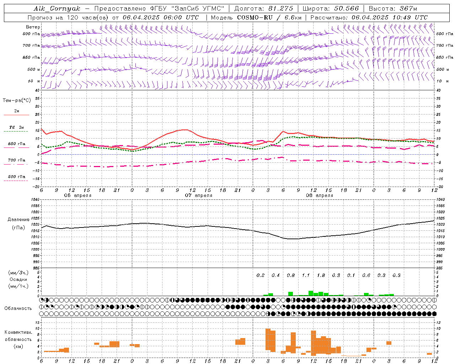Select the model name COSMO-RU / 6.6км
455x364 pixels.
click(269, 17)
